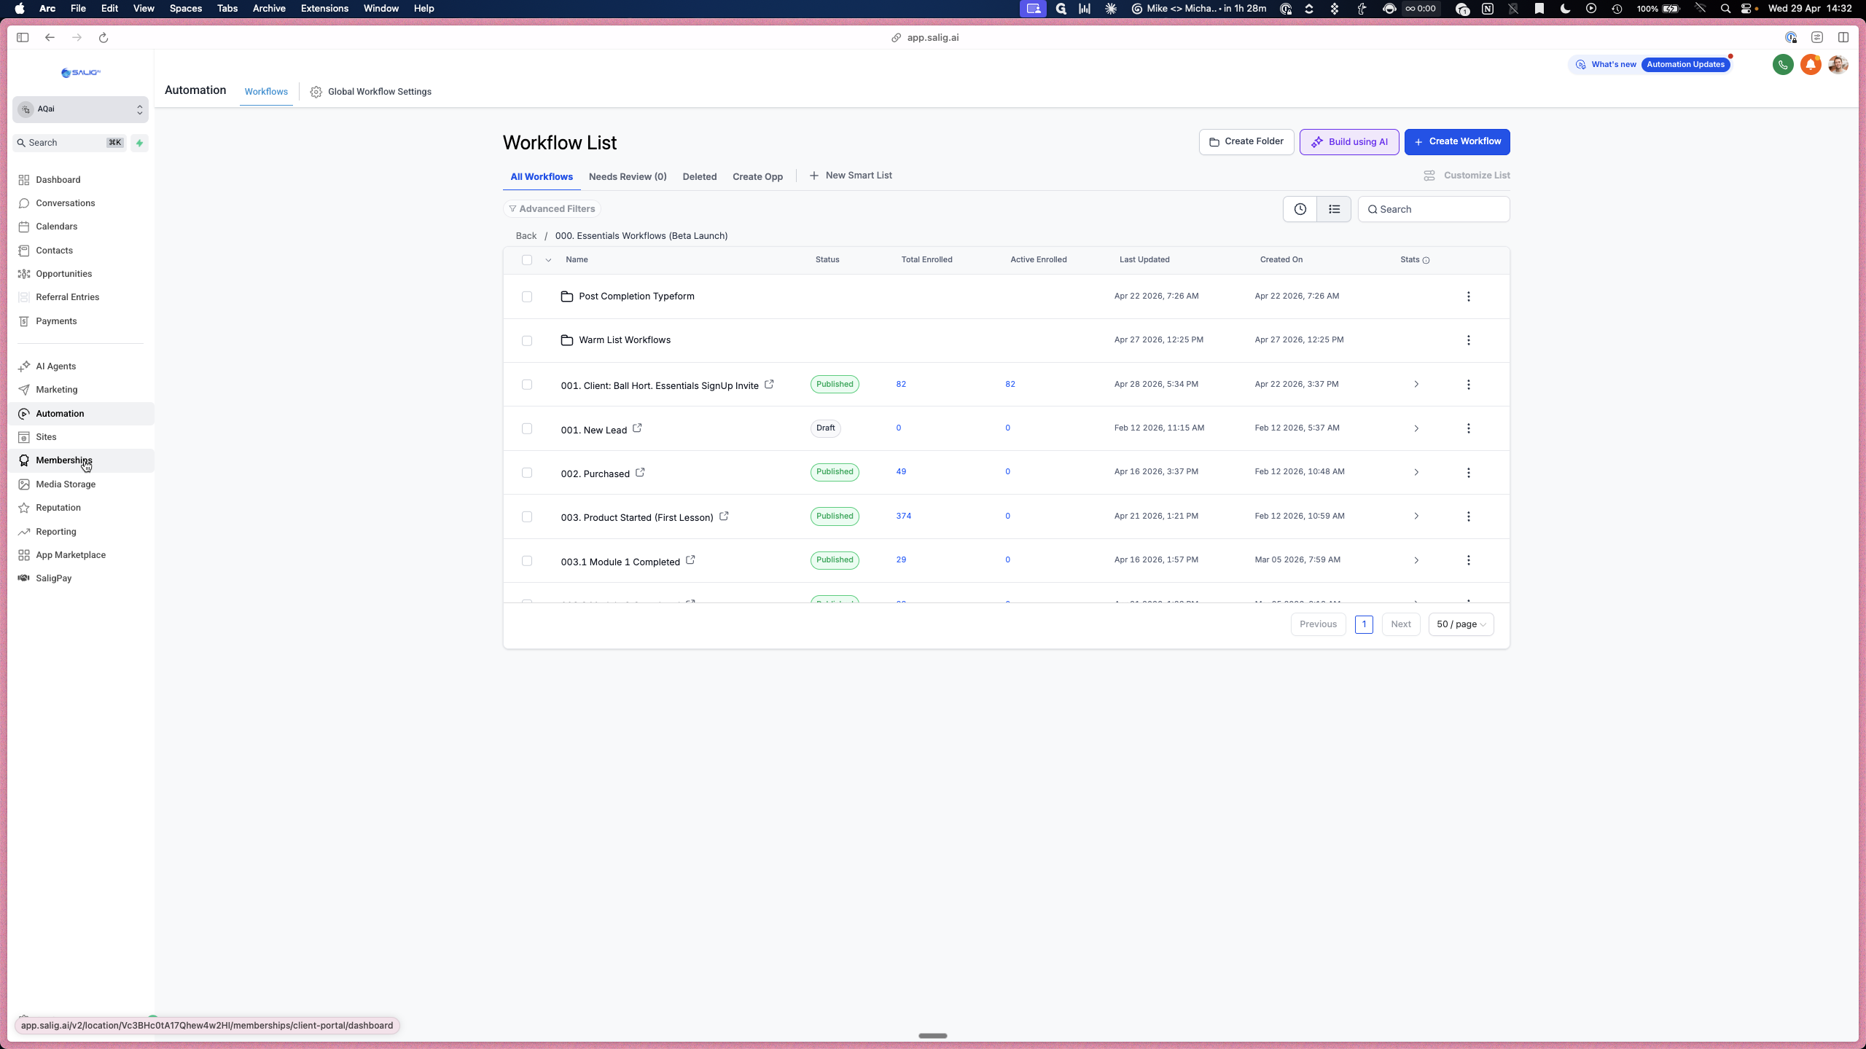Click the green phone dialer icon
The height and width of the screenshot is (1049, 1866).
tap(1783, 65)
